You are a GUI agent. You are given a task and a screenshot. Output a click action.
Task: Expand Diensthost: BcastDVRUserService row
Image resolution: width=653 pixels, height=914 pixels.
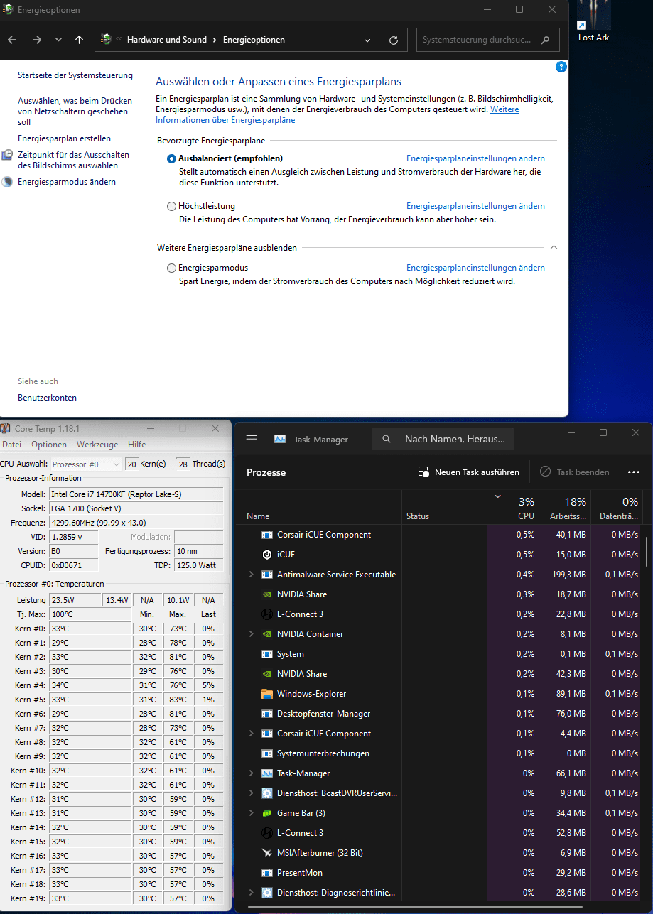pos(251,793)
